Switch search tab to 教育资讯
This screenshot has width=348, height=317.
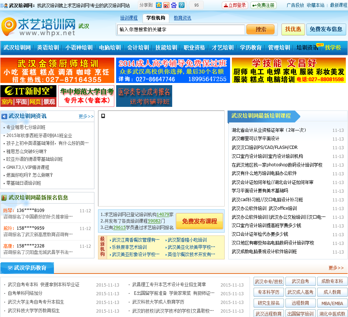(182, 18)
